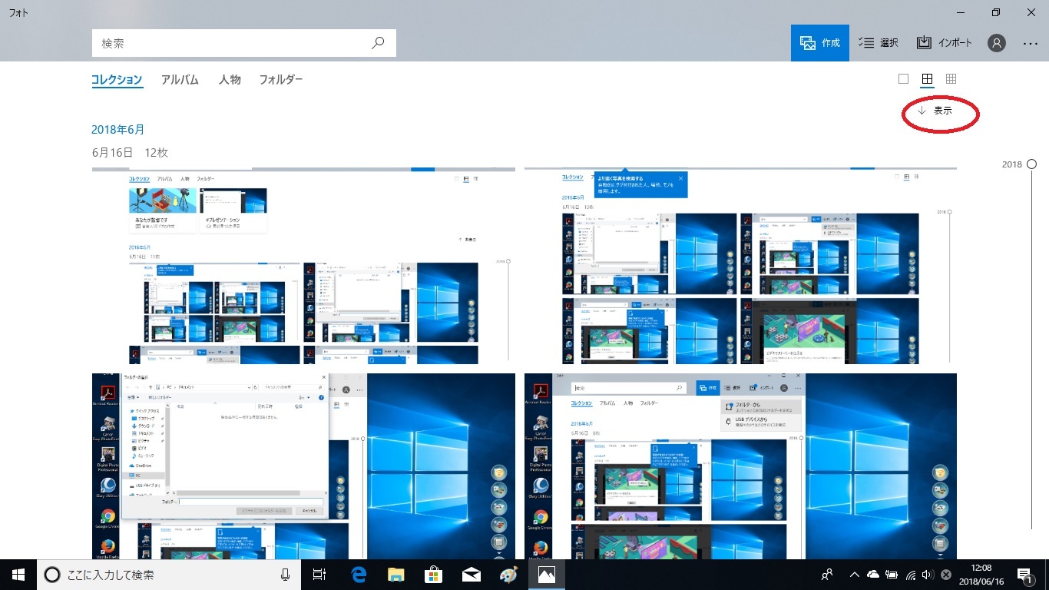The width and height of the screenshot is (1049, 590).
Task: Select the large single-tile view size
Action: [903, 79]
